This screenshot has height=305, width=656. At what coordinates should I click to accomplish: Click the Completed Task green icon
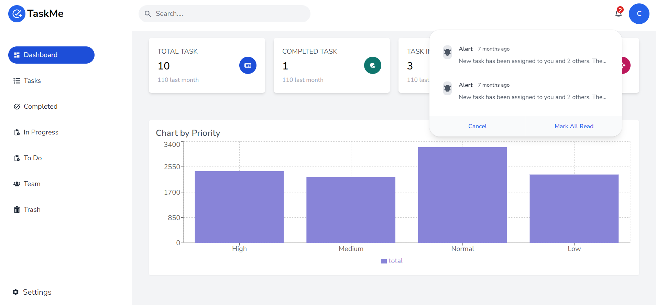pyautogui.click(x=373, y=65)
